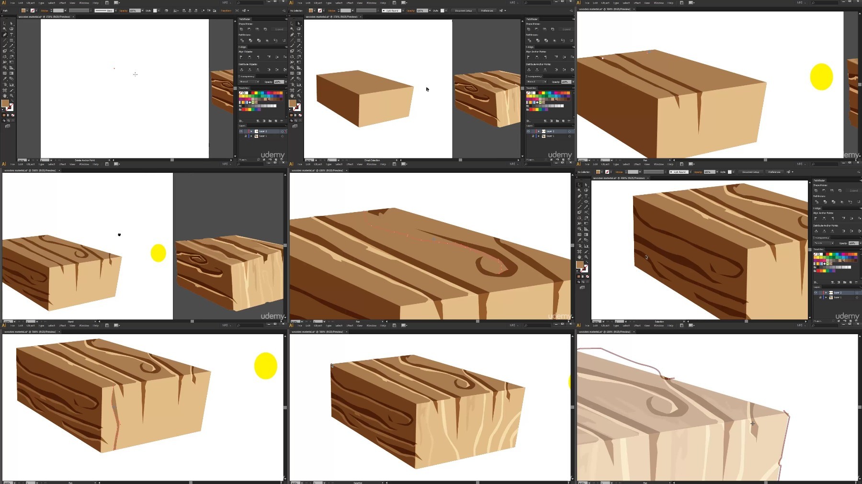Select the Gradient tool in top-left frame
Image resolution: width=862 pixels, height=484 pixels.
11,73
